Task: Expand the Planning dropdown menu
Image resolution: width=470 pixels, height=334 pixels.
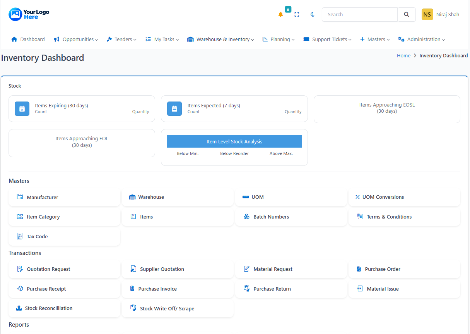Action: click(x=279, y=40)
